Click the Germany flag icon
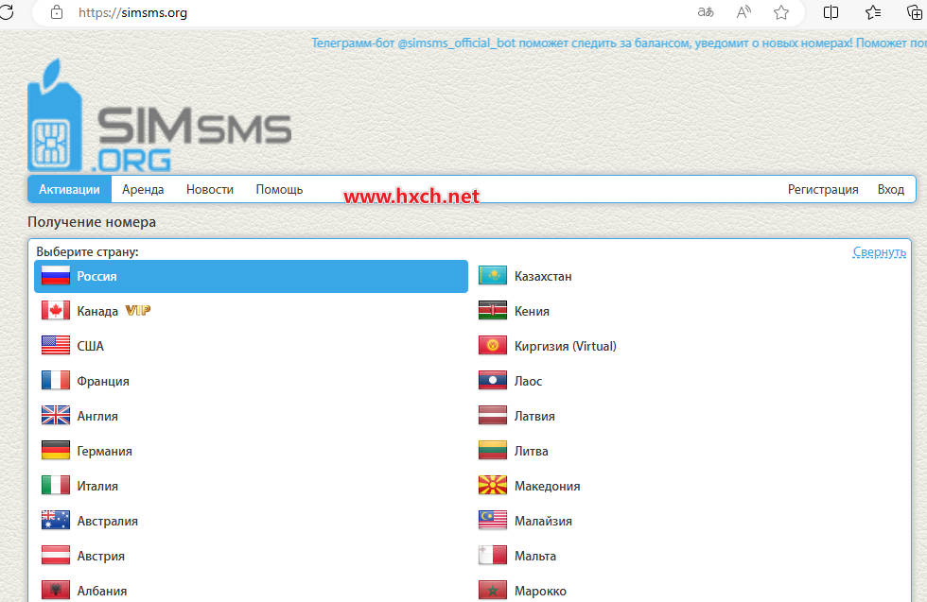 click(x=56, y=451)
